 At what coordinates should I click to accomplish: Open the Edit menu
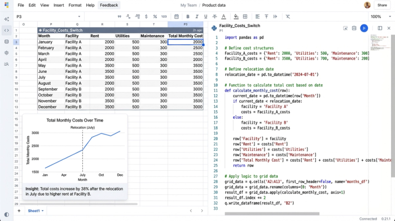(x=32, y=5)
